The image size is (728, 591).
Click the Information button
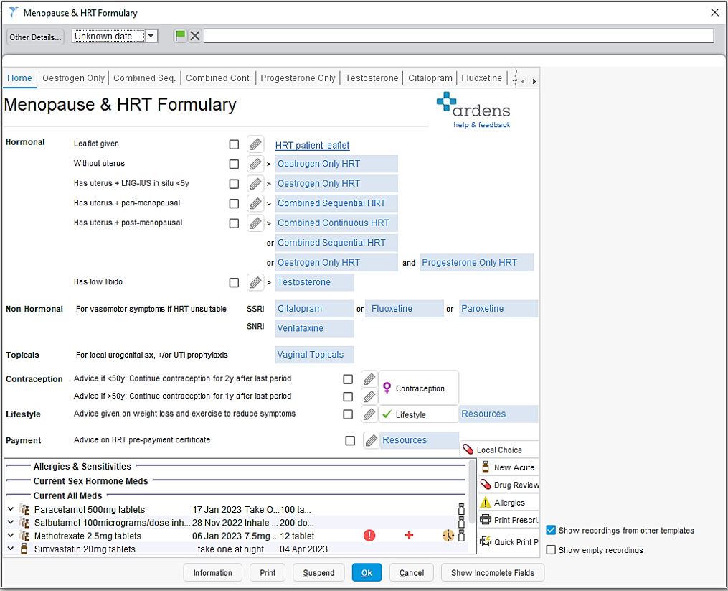click(212, 573)
